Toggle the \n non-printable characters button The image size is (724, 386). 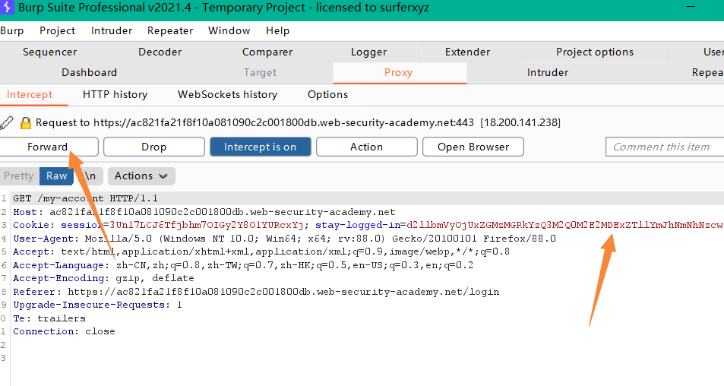[x=90, y=176]
